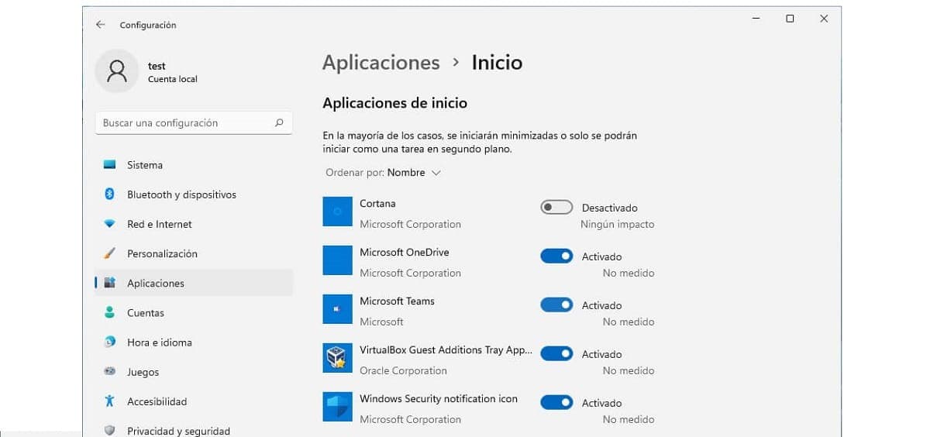Click the Inicio breadcrumb title
This screenshot has width=930, height=437.
(497, 63)
